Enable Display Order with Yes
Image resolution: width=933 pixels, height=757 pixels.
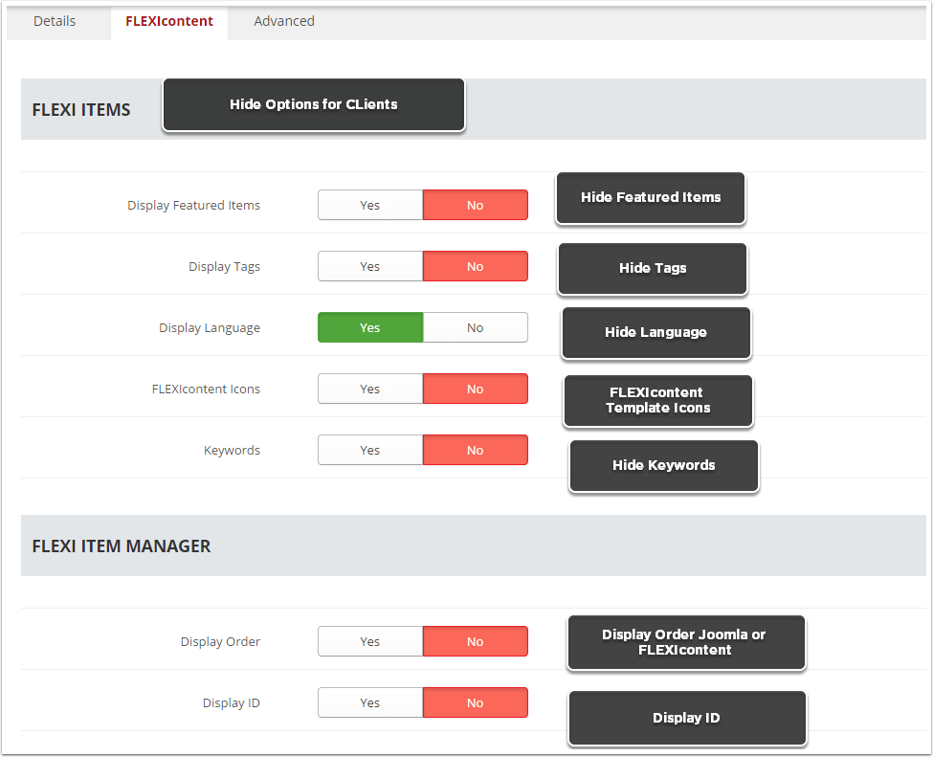click(x=370, y=641)
